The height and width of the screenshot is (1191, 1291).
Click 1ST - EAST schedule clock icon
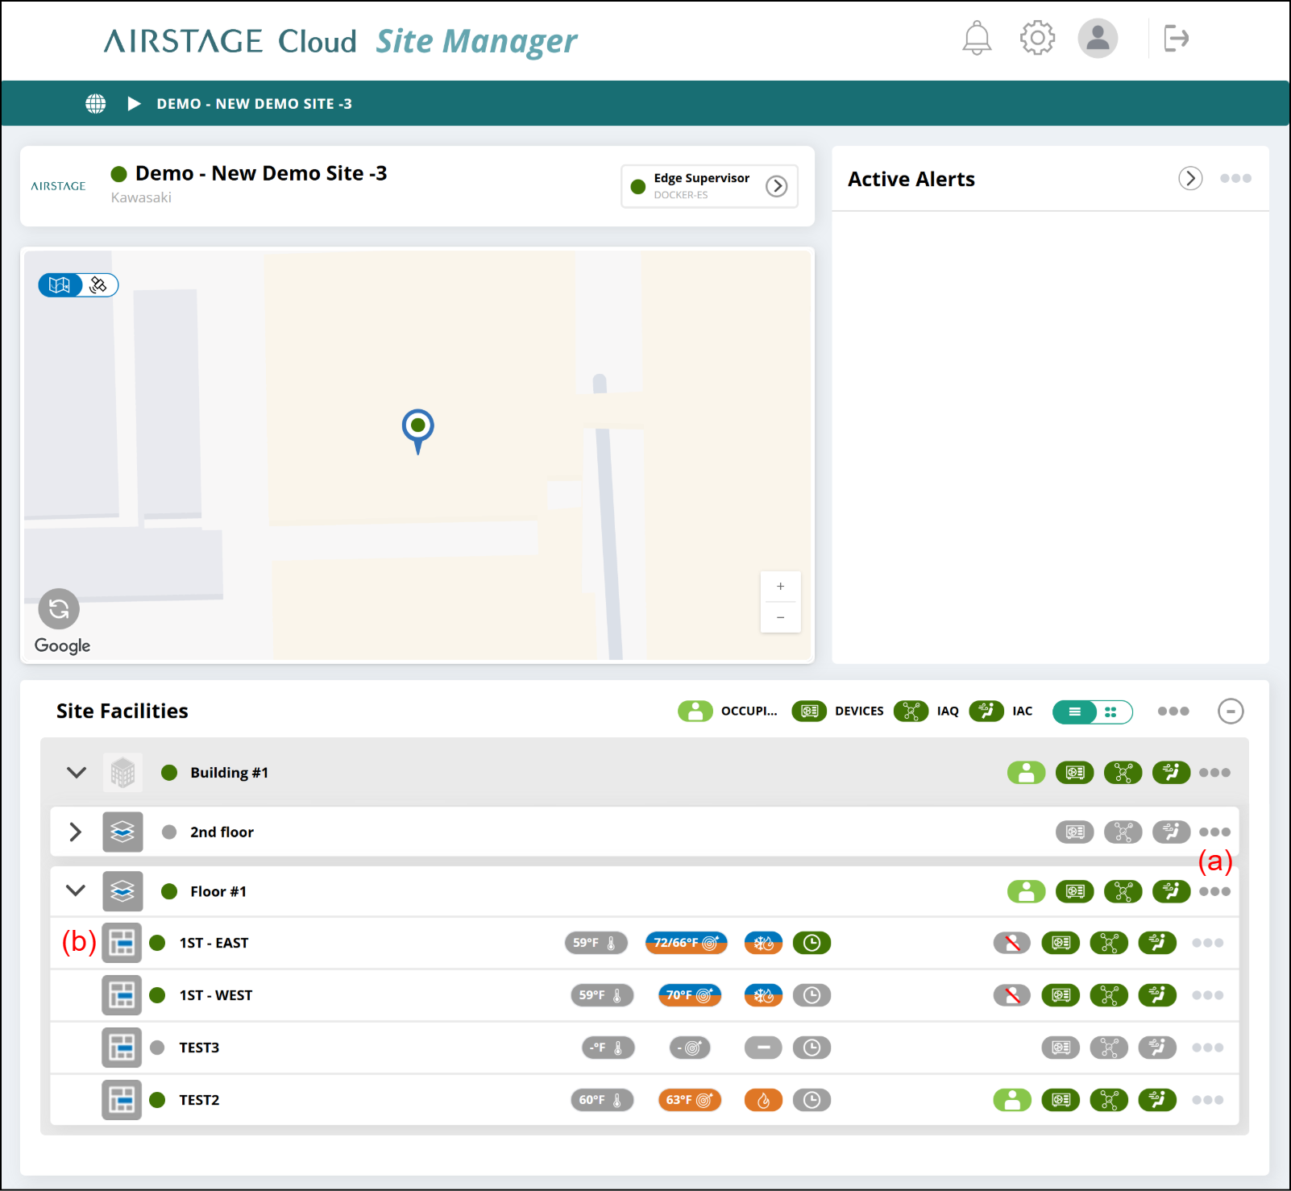[x=812, y=943]
